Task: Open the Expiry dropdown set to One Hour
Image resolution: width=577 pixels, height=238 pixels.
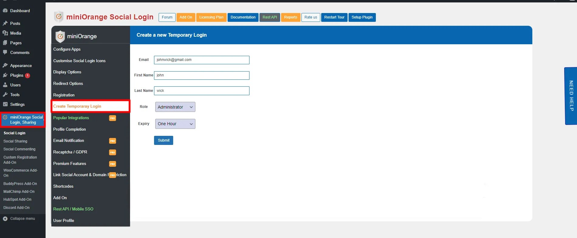Action: (175, 124)
